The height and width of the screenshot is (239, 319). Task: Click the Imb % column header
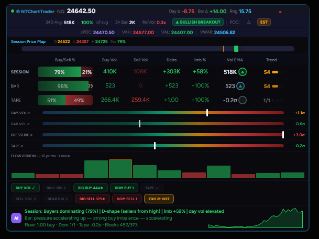tap(200, 60)
